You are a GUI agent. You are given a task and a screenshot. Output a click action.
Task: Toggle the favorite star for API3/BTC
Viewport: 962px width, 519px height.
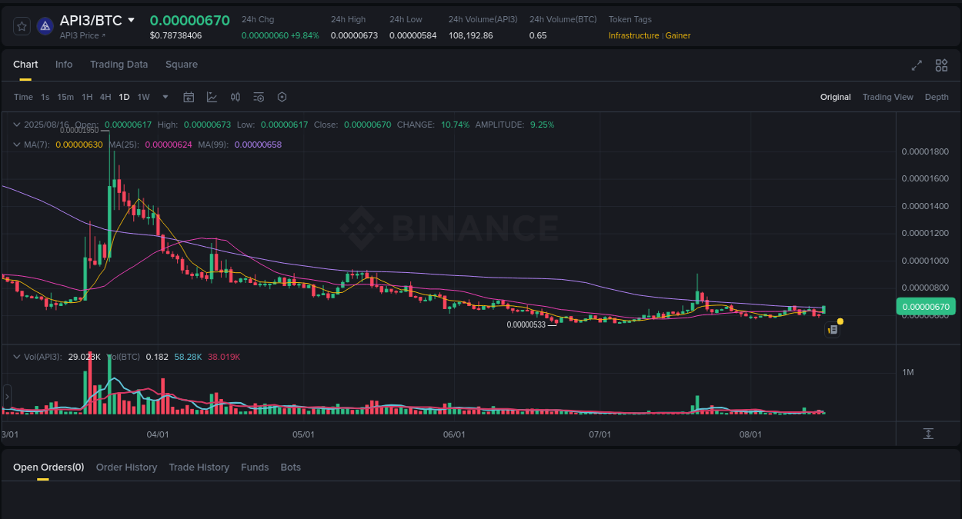pyautogui.click(x=22, y=25)
